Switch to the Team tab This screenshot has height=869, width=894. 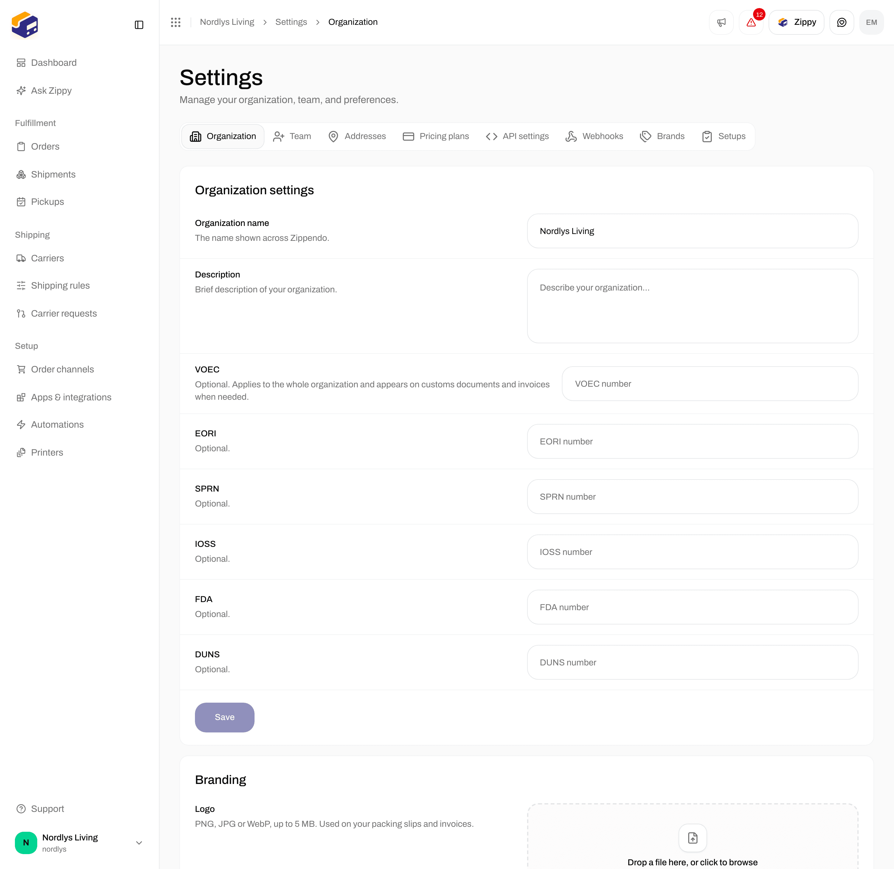(x=292, y=137)
